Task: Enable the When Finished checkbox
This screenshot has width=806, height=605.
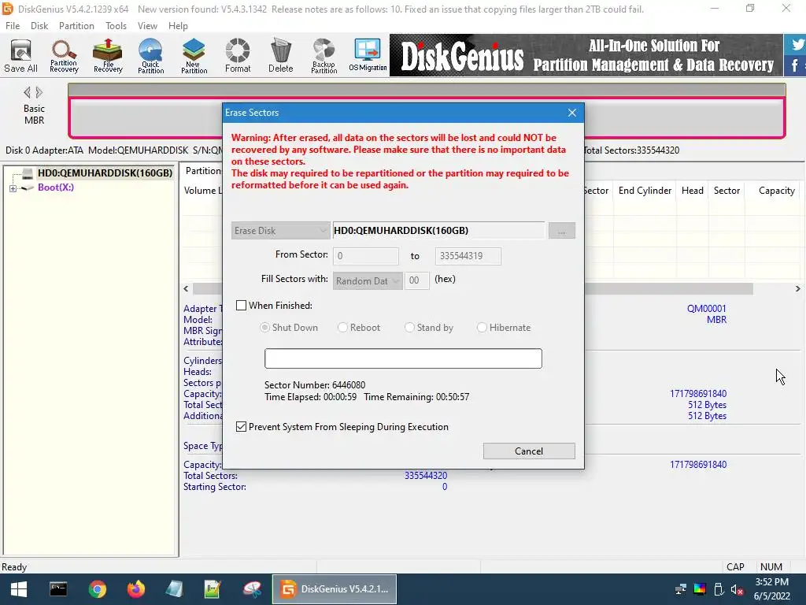Action: point(241,306)
